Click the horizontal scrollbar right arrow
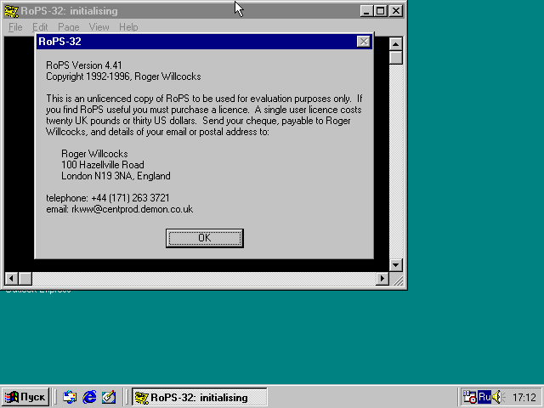 (382, 279)
